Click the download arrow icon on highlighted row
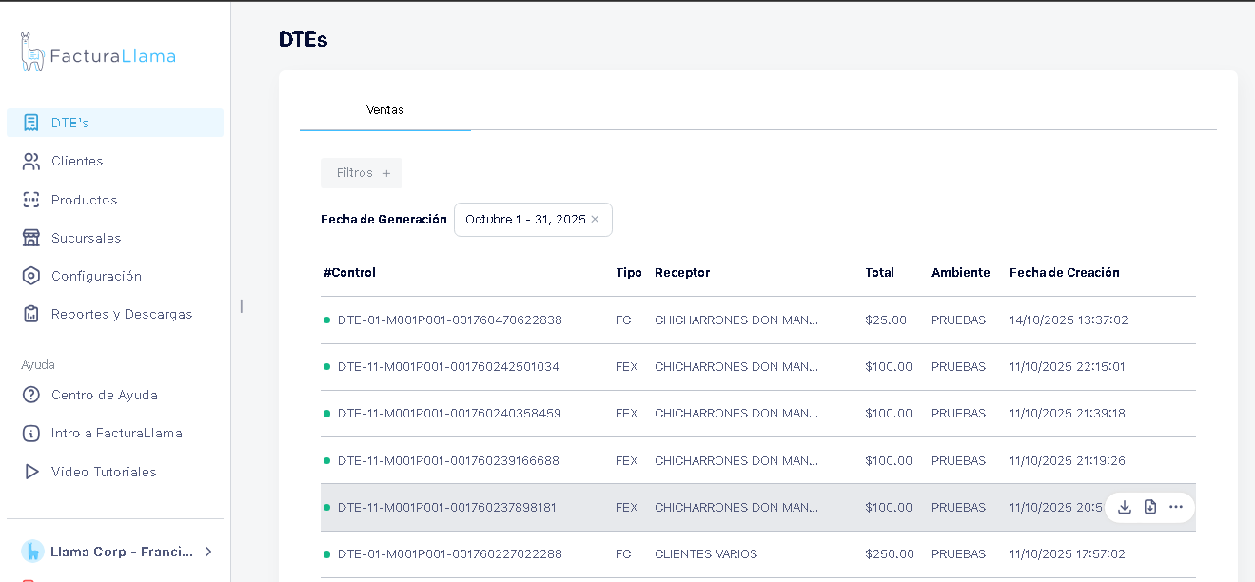1255x582 pixels. pyautogui.click(x=1125, y=507)
